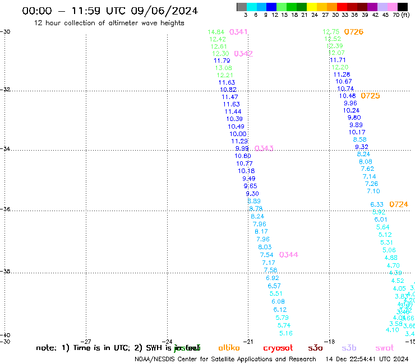Click the wave height value 6.33

377,204
